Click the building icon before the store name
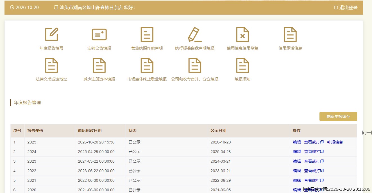 point(56,8)
